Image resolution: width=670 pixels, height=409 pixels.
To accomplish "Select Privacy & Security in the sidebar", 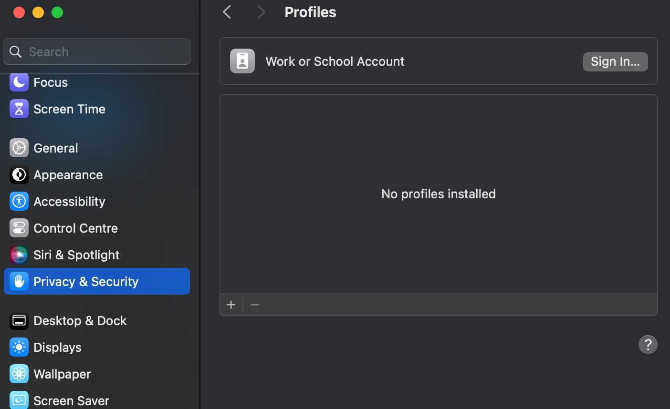I will (x=97, y=281).
